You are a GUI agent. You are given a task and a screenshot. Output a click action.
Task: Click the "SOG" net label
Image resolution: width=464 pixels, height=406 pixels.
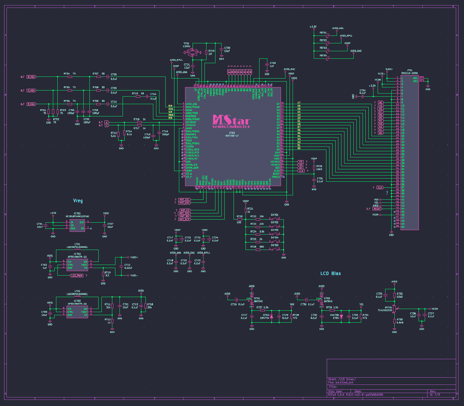coord(171,109)
